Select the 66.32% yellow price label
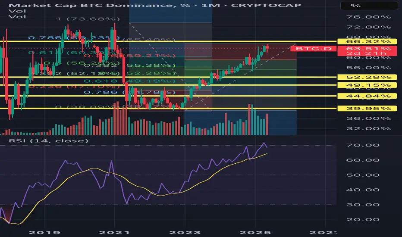The width and height of the screenshot is (402, 237). point(367,41)
